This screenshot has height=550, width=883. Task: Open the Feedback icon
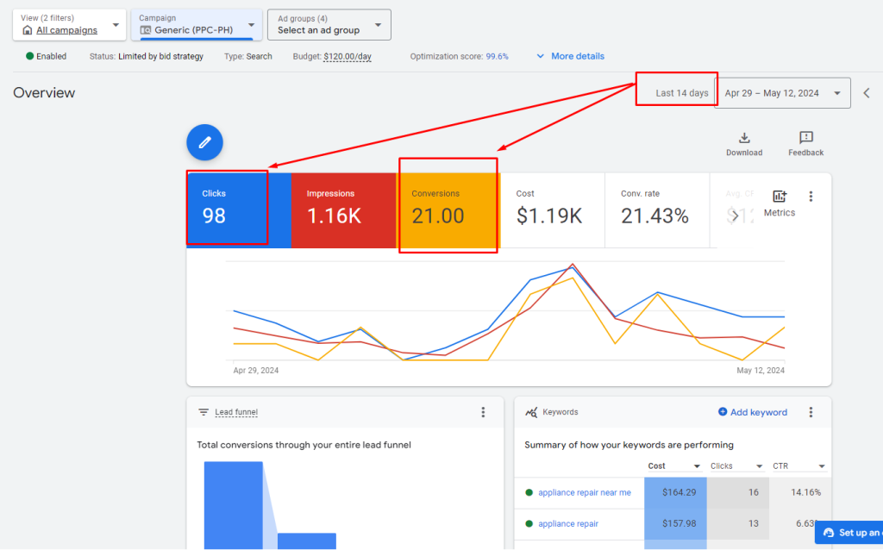tap(805, 138)
